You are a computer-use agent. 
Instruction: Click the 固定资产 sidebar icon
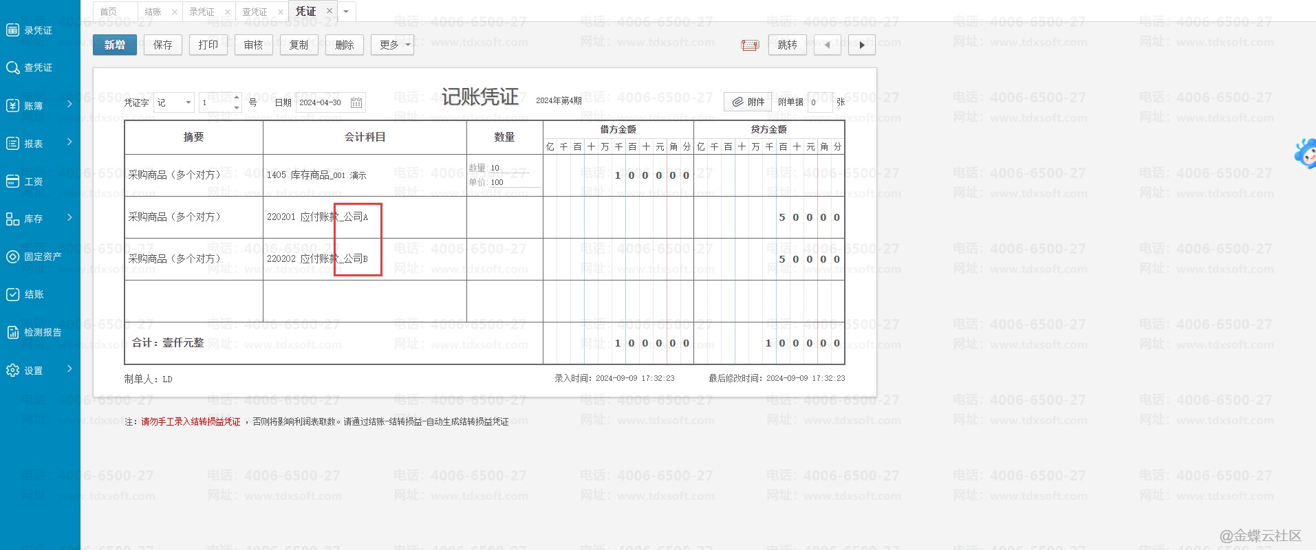click(x=12, y=256)
